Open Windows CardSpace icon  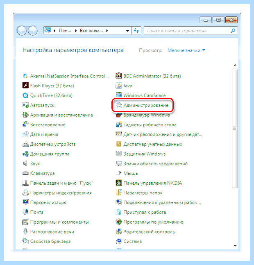point(119,95)
